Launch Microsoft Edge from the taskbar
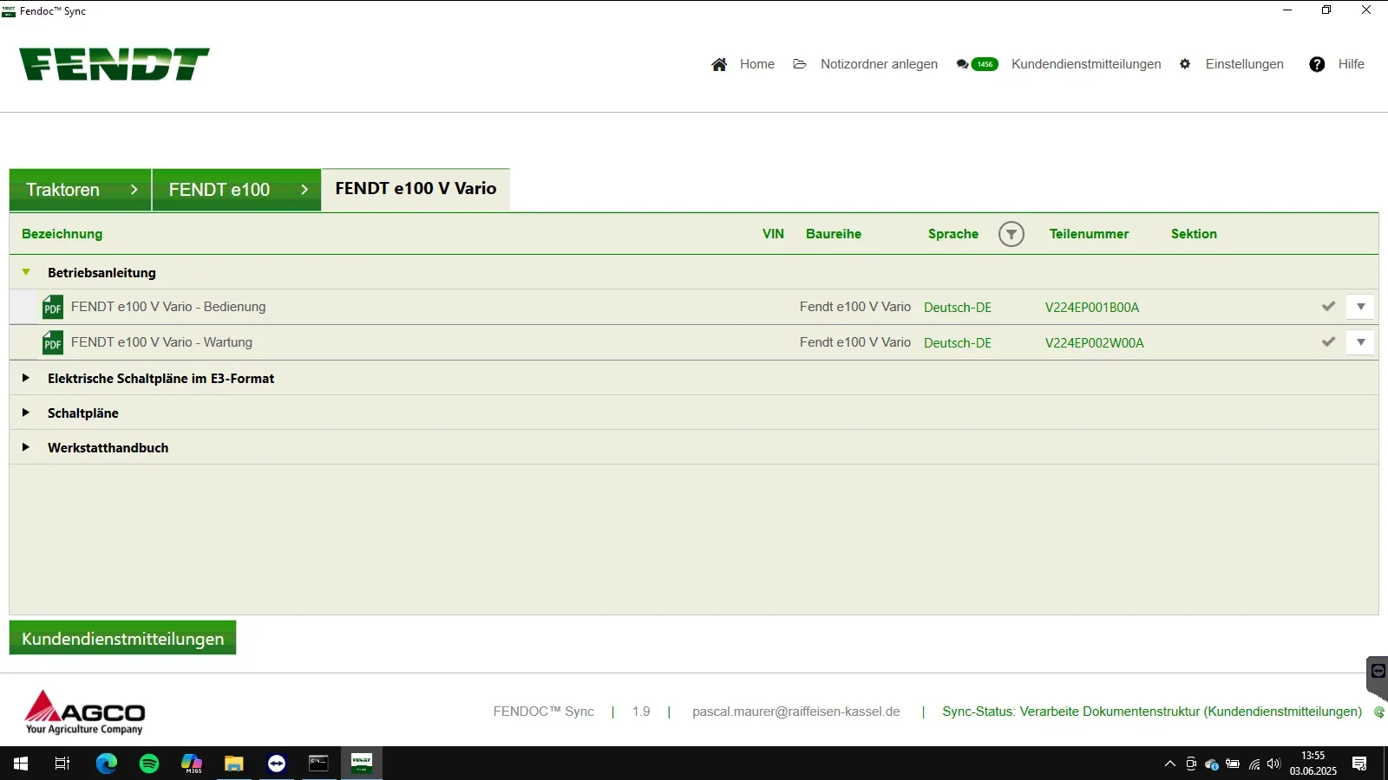Viewport: 1388px width, 780px height. 106,764
